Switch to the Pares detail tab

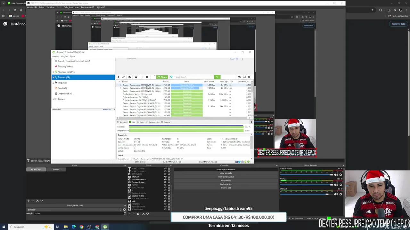(x=140, y=122)
